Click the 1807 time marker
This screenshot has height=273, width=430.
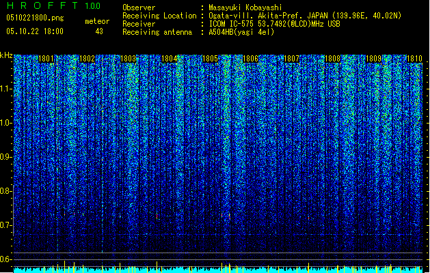click(x=291, y=59)
